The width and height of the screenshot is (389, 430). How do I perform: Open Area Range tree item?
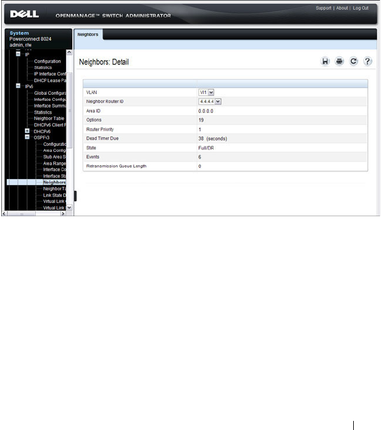(55, 163)
